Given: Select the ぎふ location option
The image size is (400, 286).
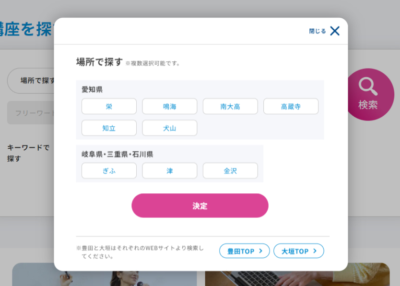Looking at the screenshot, I should click(109, 171).
